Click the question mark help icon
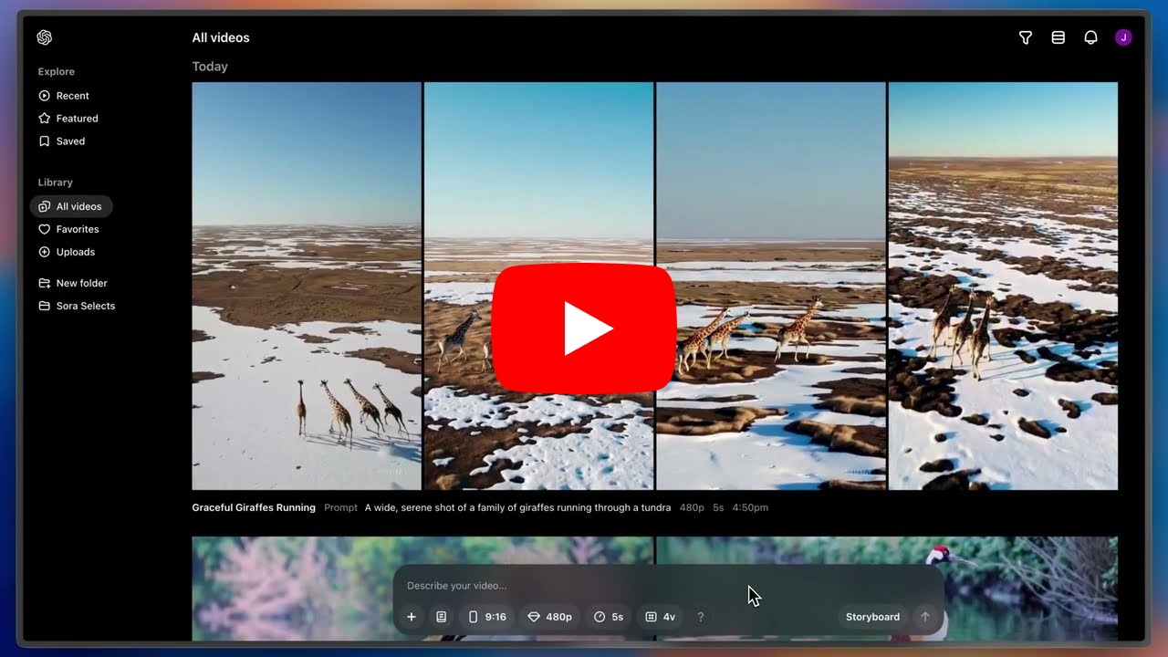This screenshot has height=657, width=1168. [701, 617]
